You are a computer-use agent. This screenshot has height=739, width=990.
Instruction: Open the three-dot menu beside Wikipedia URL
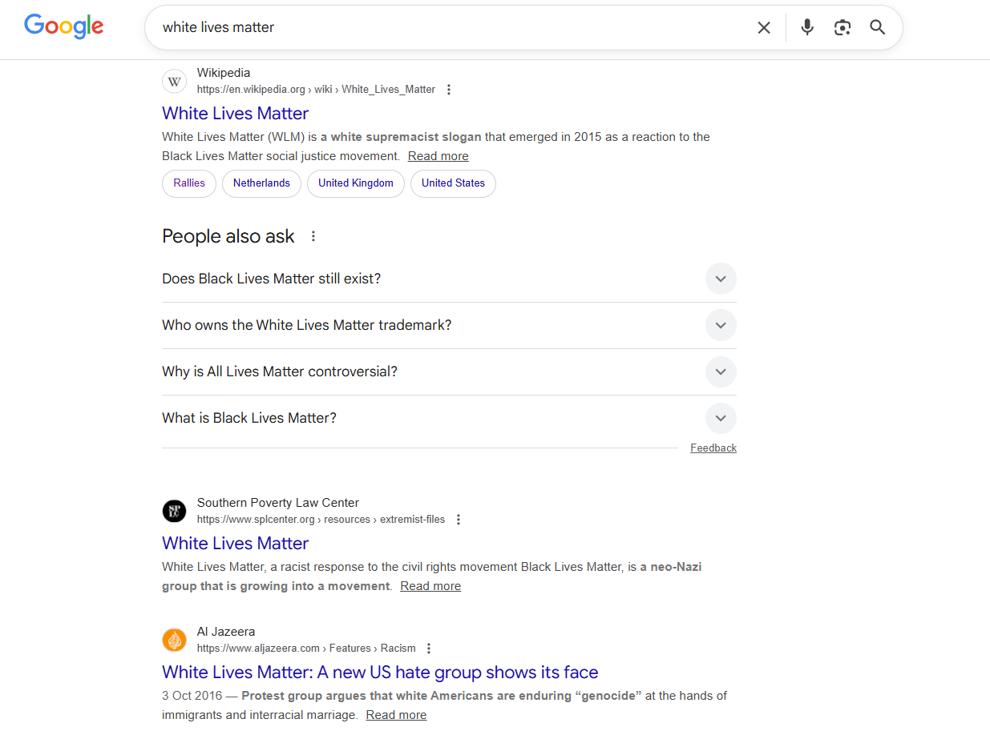[x=449, y=90]
